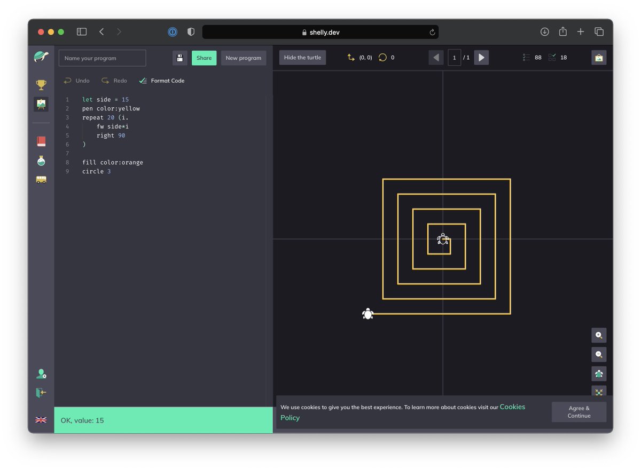Image resolution: width=641 pixels, height=470 pixels.
Task: Click the white turtle on canvas
Action: 368,314
